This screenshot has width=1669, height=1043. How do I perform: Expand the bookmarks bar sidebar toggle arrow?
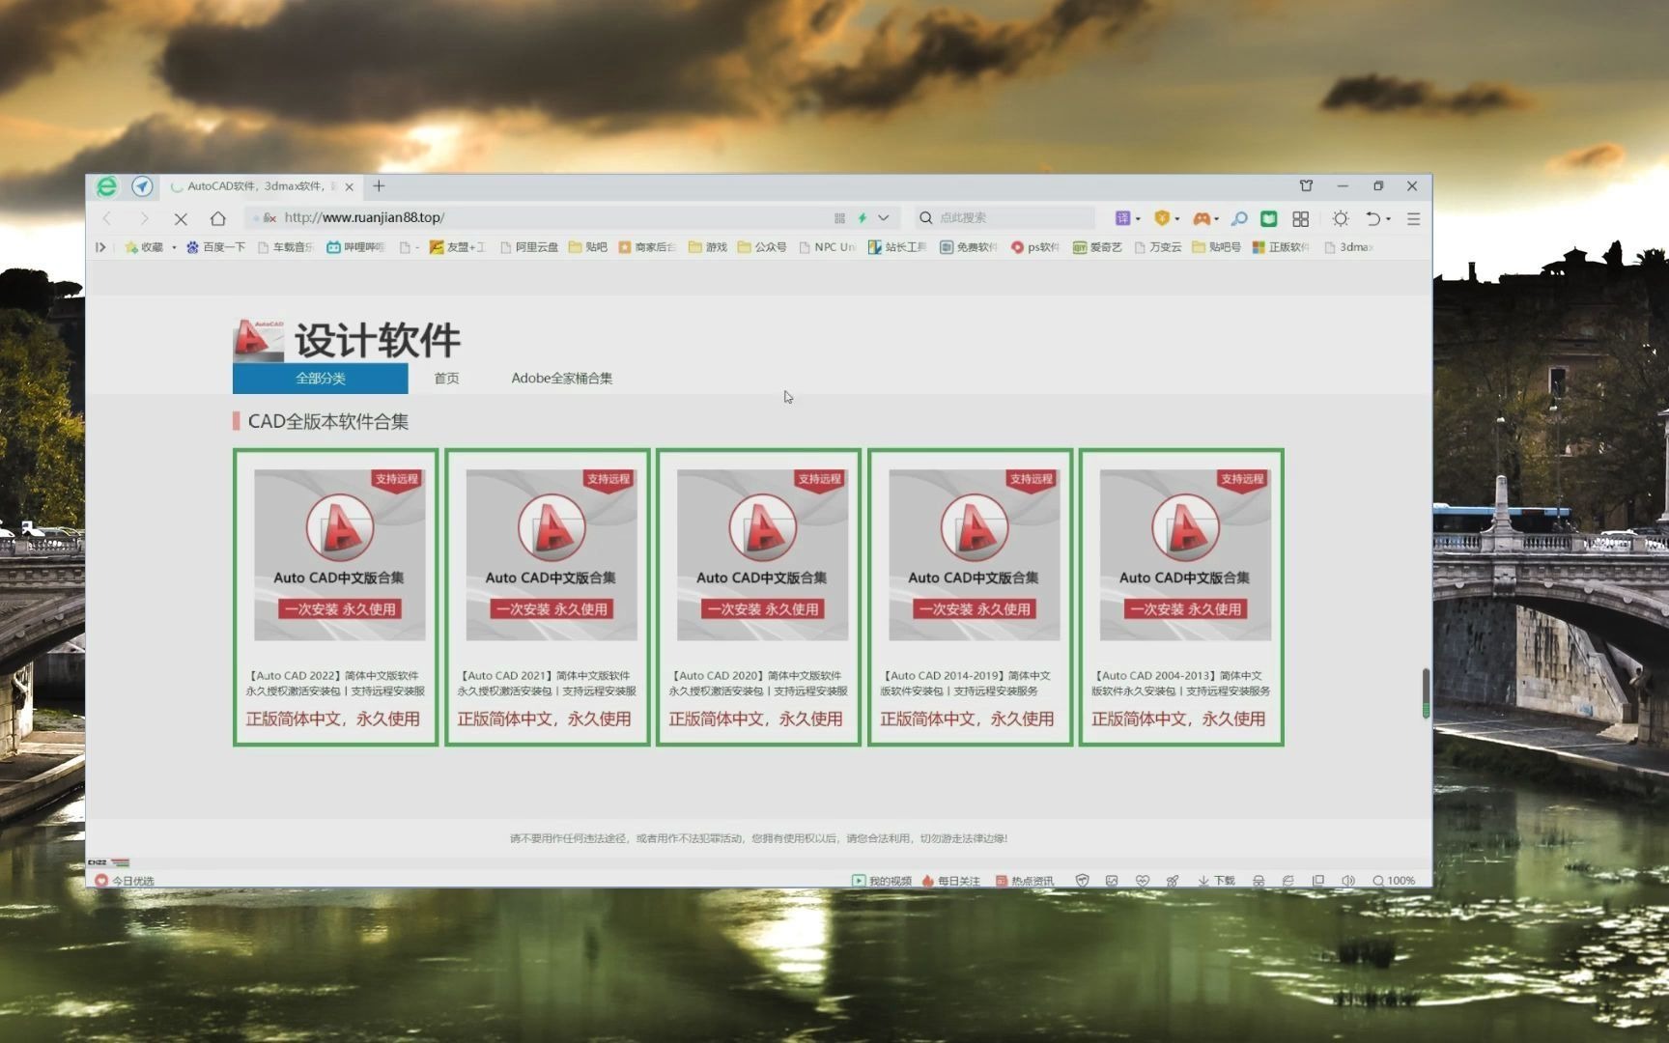(100, 247)
